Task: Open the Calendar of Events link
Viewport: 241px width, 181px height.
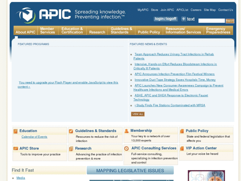Action: click(x=34, y=136)
